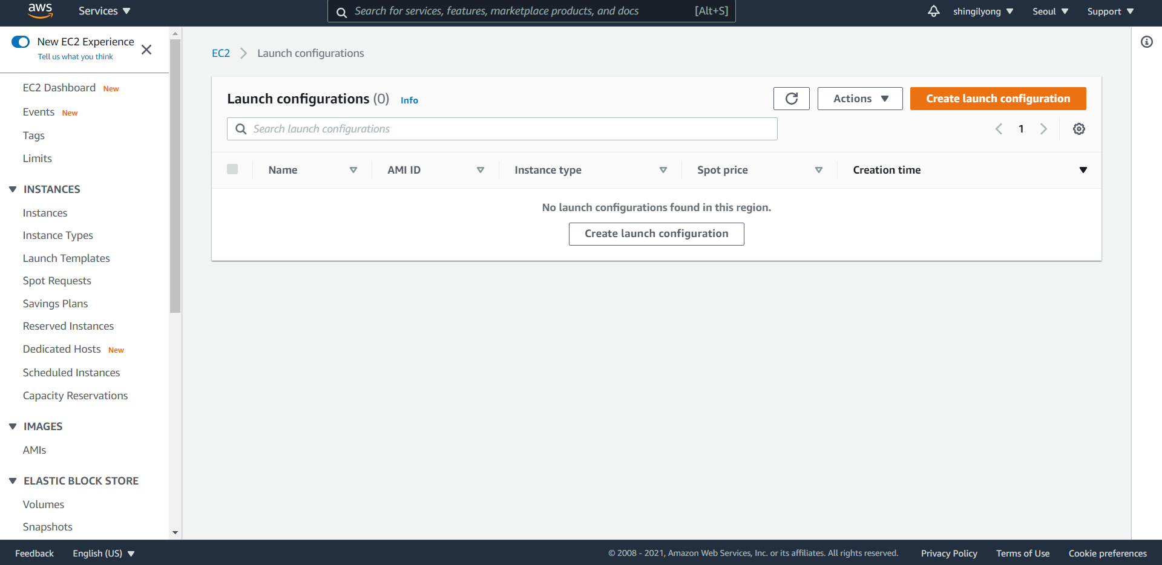Open the Actions dropdown

[x=860, y=99]
